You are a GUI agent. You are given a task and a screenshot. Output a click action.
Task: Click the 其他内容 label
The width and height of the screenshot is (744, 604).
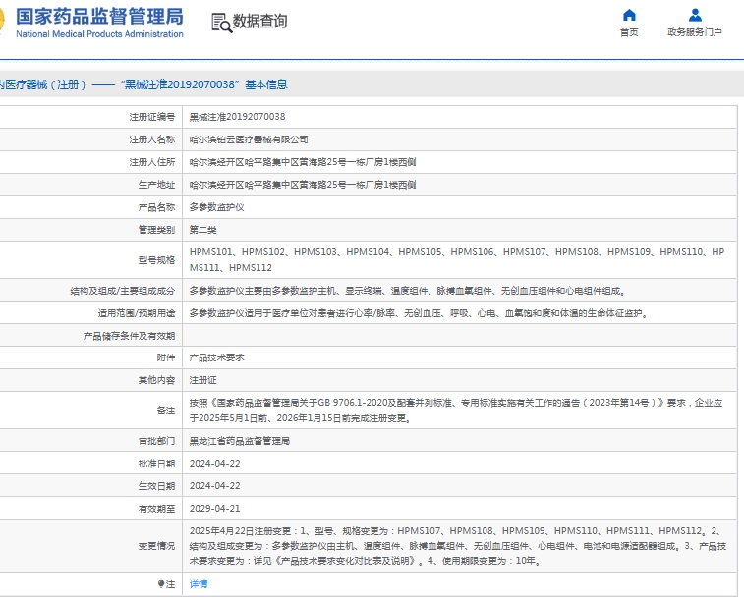(156, 380)
